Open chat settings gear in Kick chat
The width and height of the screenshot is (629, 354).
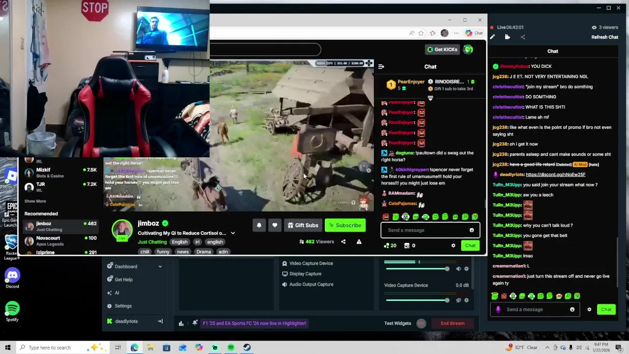point(453,245)
